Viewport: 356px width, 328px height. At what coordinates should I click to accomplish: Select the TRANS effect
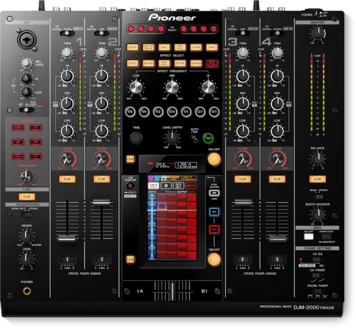coord(196,47)
